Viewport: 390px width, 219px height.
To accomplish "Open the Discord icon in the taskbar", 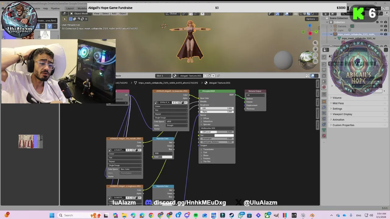I will pyautogui.click(x=187, y=215).
